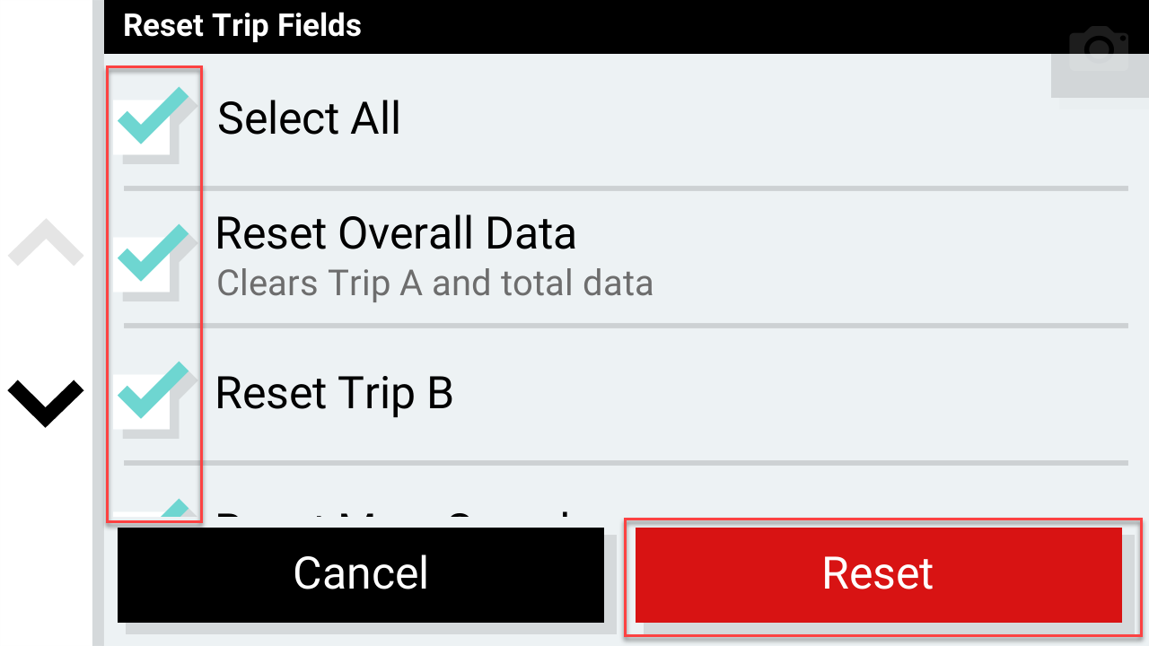Choose the "Reset Overall Data" label
Image resolution: width=1149 pixels, height=646 pixels.
pyautogui.click(x=396, y=233)
